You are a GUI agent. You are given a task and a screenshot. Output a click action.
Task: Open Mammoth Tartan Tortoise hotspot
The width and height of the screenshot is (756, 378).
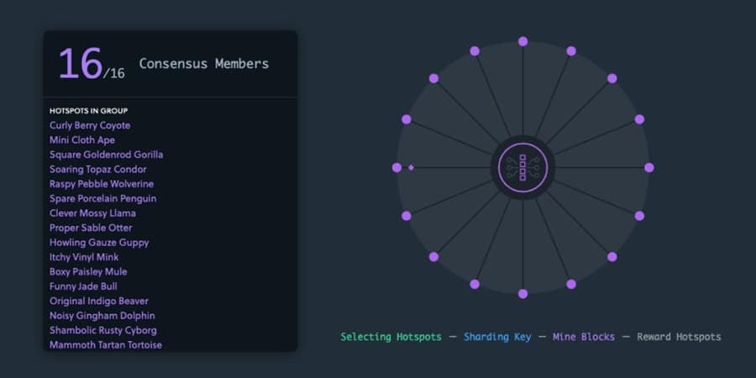106,345
